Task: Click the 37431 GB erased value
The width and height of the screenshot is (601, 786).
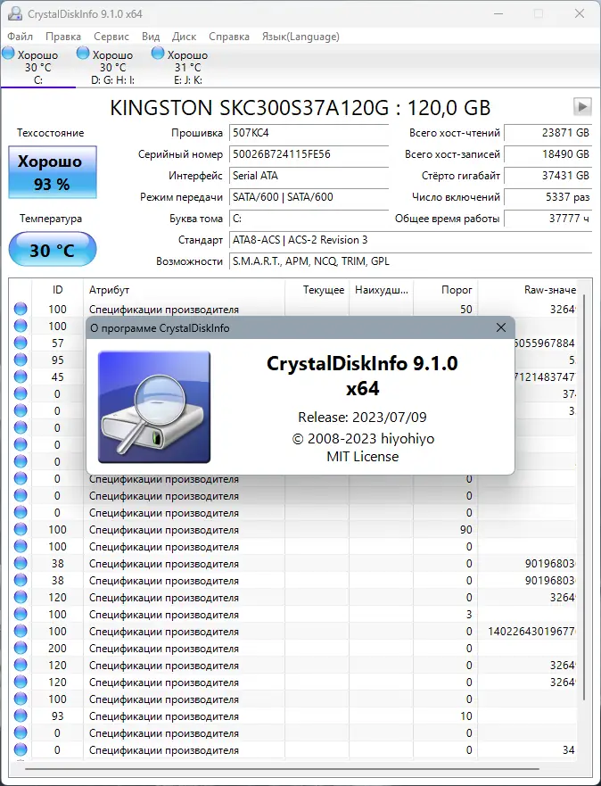Action: (x=547, y=176)
